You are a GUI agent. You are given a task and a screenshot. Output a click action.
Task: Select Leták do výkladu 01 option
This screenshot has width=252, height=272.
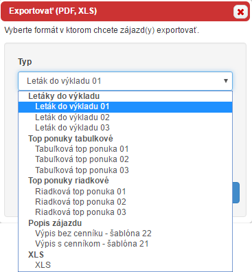(x=125, y=106)
